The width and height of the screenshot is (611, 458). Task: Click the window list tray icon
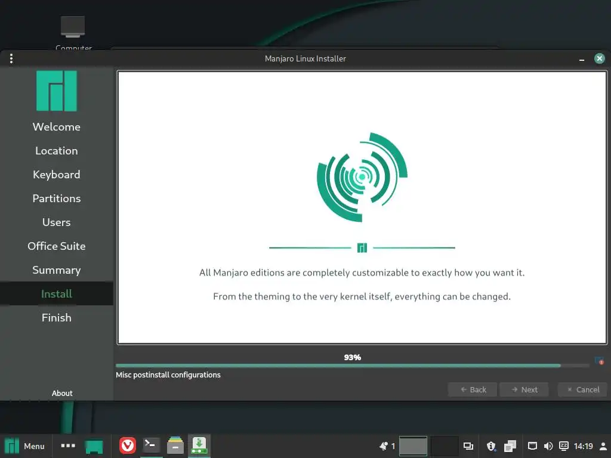(x=468, y=446)
